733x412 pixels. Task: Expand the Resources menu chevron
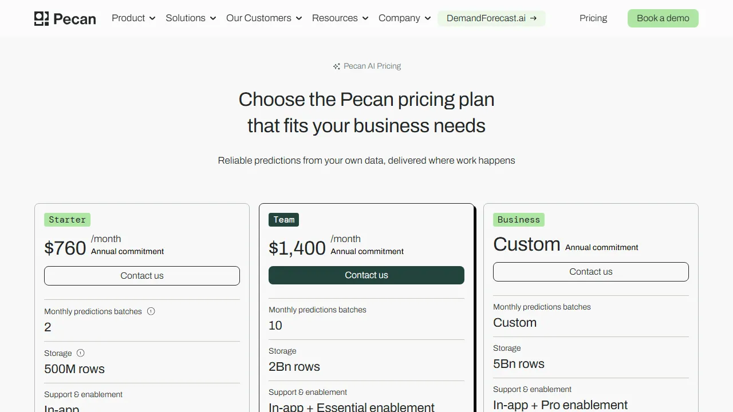(365, 18)
